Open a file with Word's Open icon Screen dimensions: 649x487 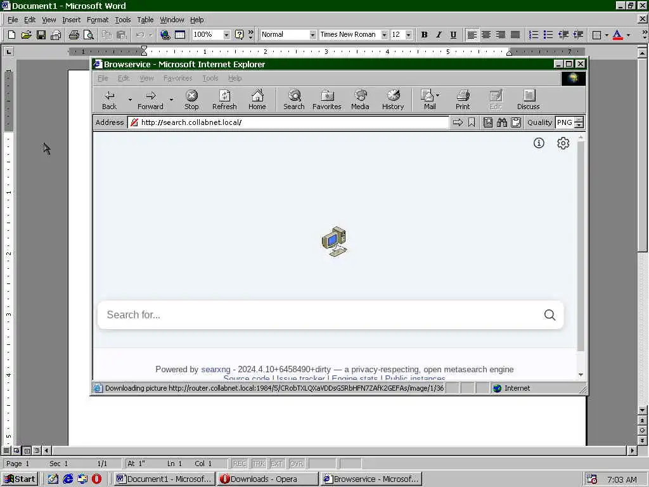click(x=26, y=35)
